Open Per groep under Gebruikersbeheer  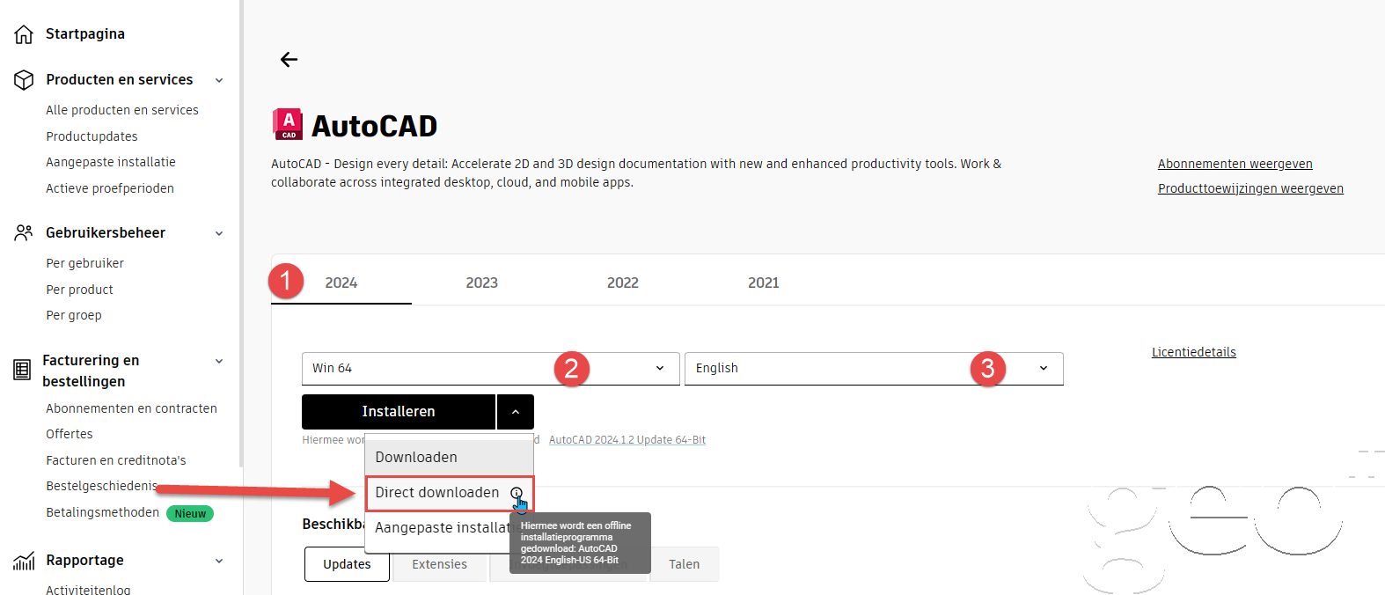[74, 315]
